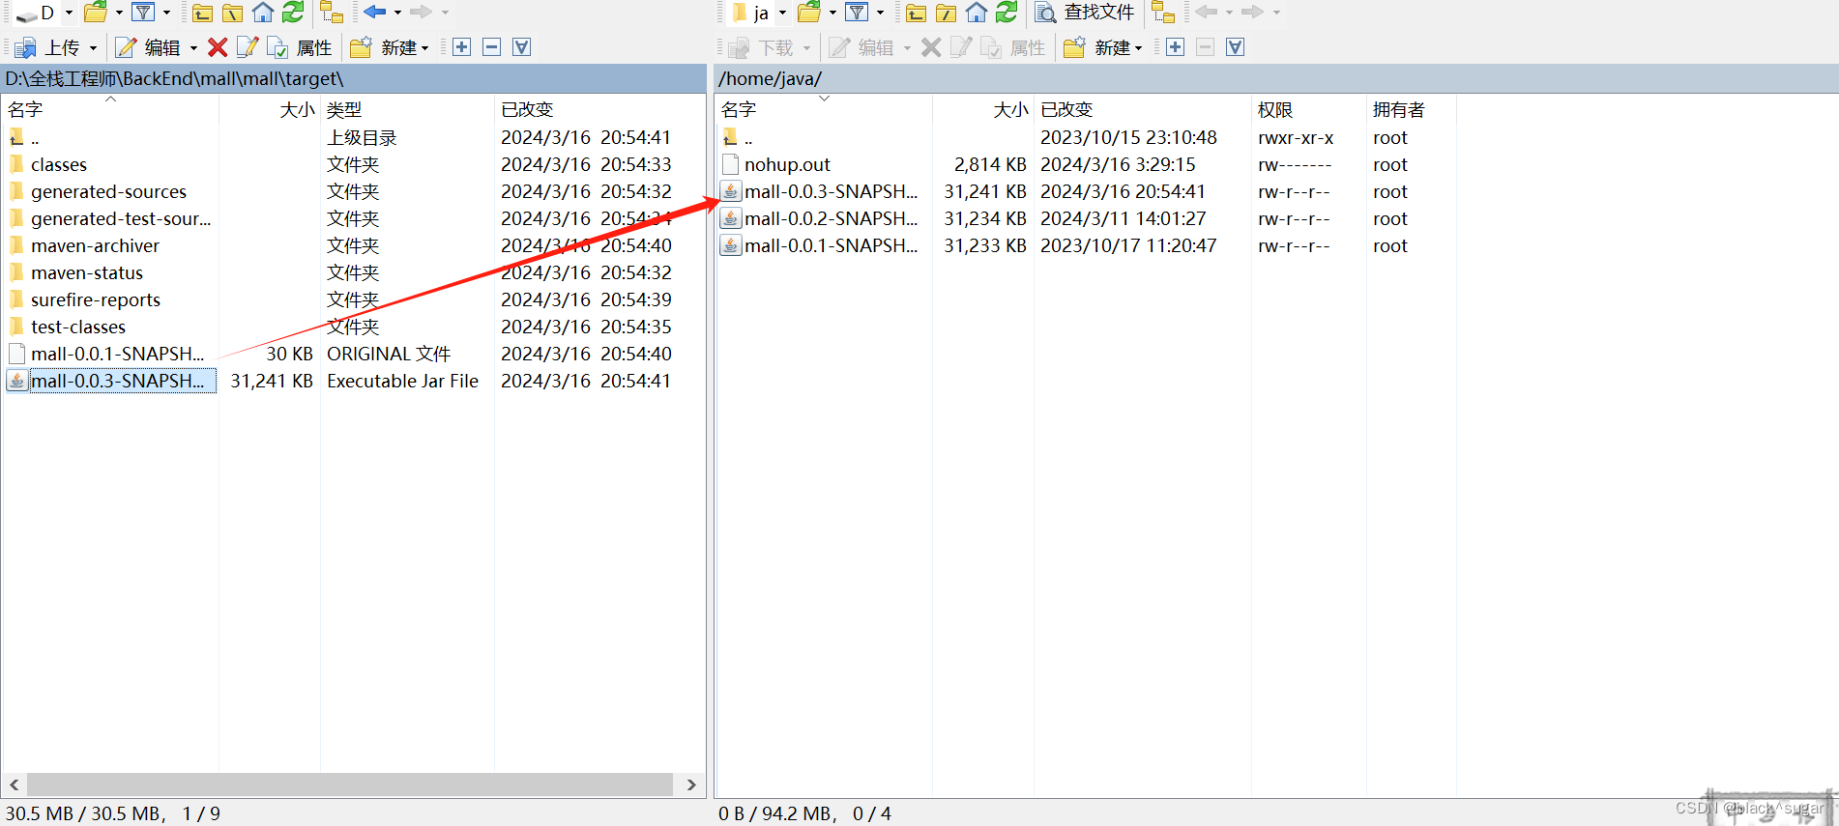
Task: Sort local files by 大小 column
Action: tap(270, 109)
